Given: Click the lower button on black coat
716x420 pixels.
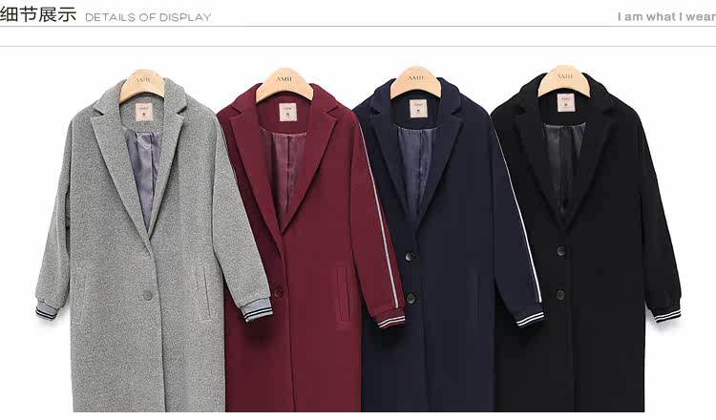Looking at the screenshot, I should pyautogui.click(x=560, y=294).
